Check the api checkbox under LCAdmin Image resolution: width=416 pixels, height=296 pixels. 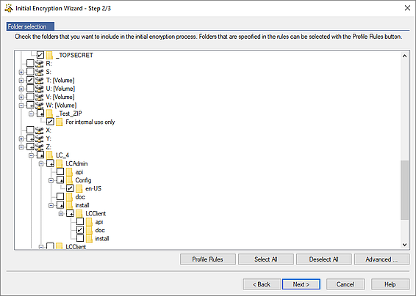tap(60, 171)
